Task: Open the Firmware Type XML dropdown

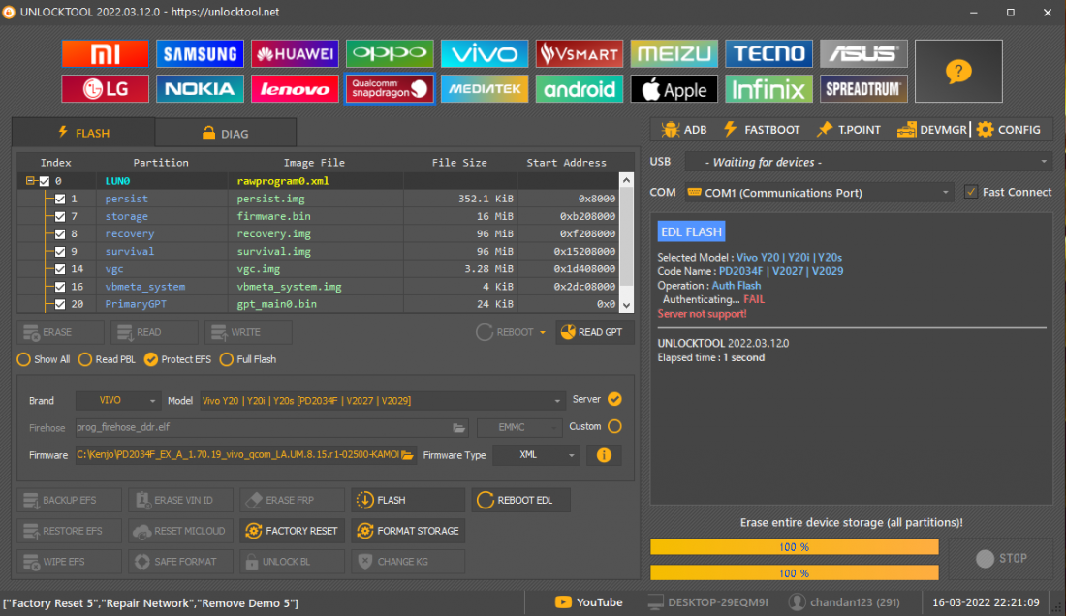Action: [537, 455]
